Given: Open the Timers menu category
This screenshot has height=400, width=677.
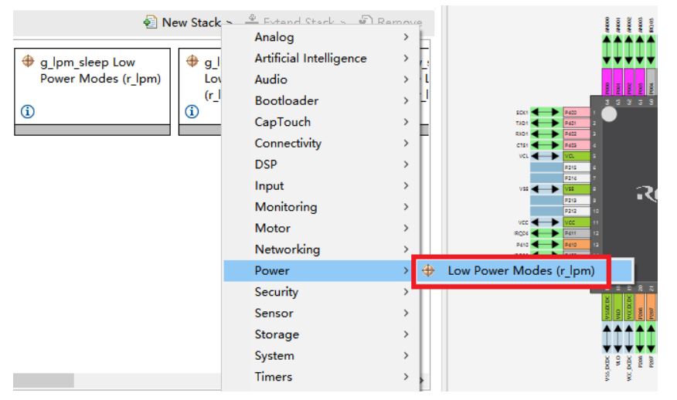Looking at the screenshot, I should pos(321,377).
